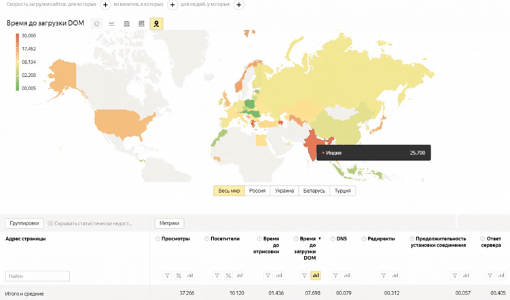Switch map to Турция tab
Screen dimensions: 510x300
click(x=343, y=191)
